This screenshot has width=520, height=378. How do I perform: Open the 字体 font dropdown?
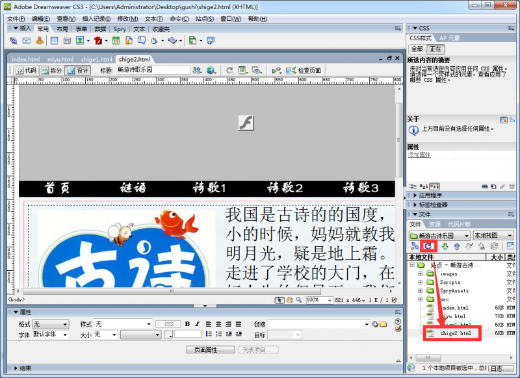coord(51,334)
